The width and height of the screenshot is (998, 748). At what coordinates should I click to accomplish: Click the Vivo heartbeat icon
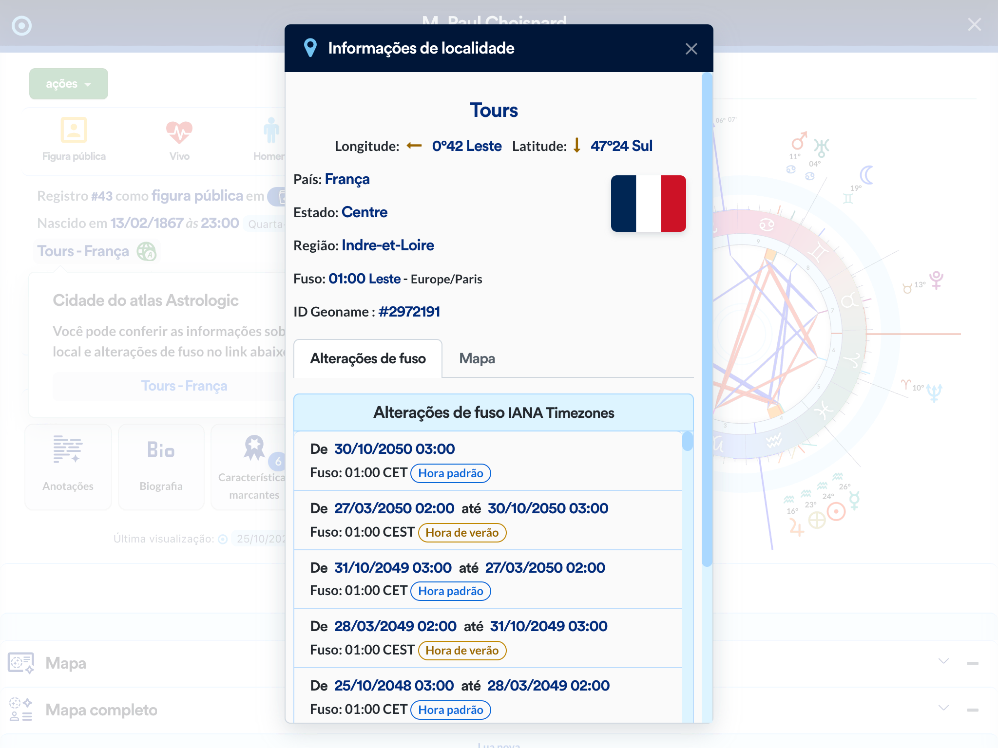[179, 132]
